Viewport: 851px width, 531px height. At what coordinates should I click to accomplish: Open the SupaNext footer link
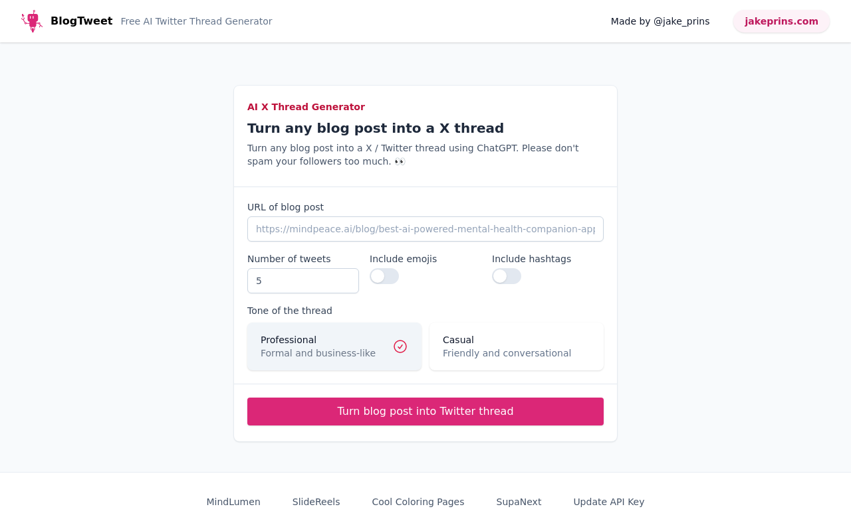tap(519, 502)
